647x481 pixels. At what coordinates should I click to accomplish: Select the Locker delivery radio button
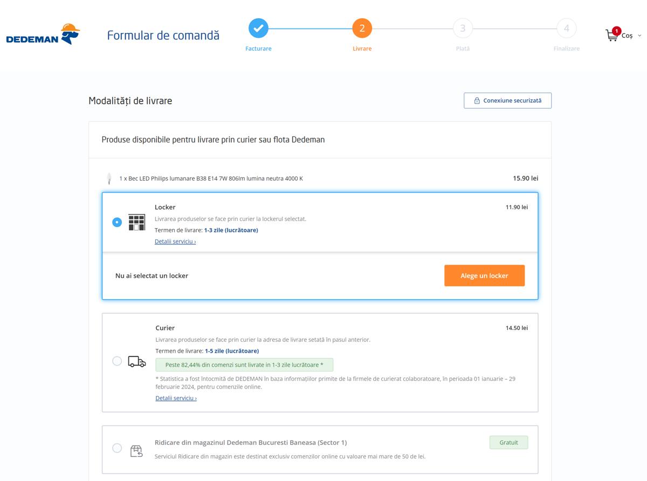[117, 222]
